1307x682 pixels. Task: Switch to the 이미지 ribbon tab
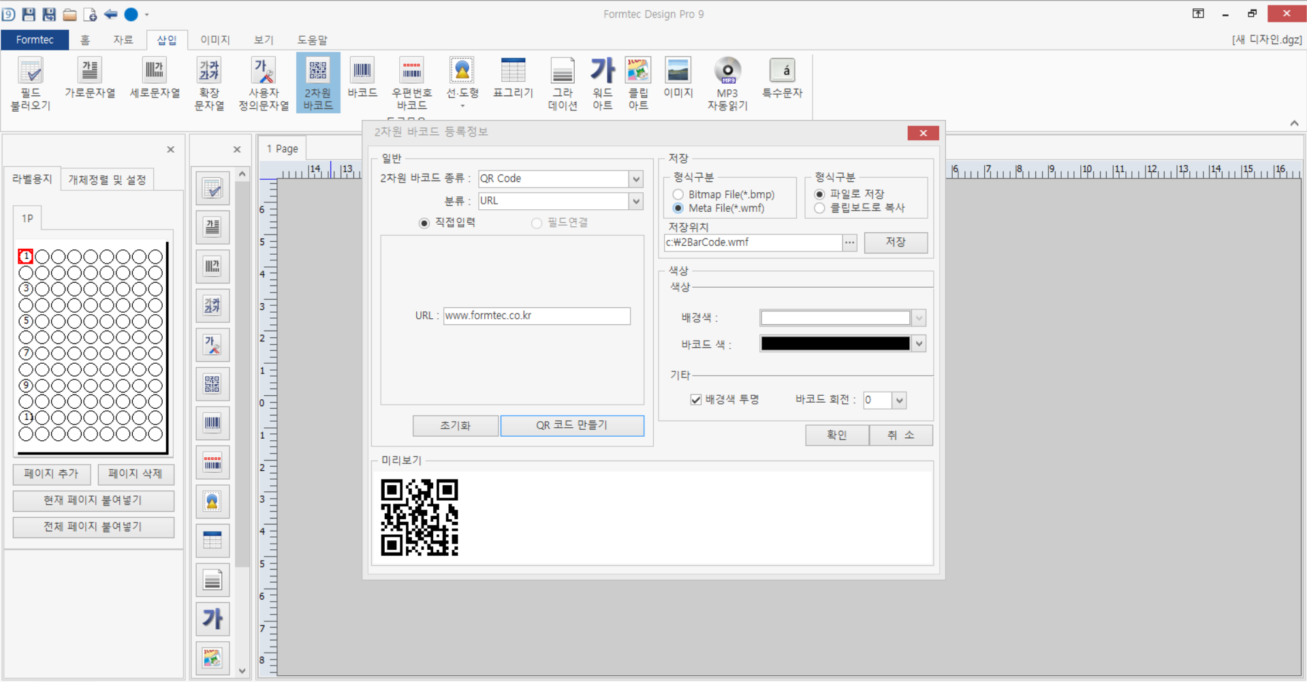[x=215, y=40]
